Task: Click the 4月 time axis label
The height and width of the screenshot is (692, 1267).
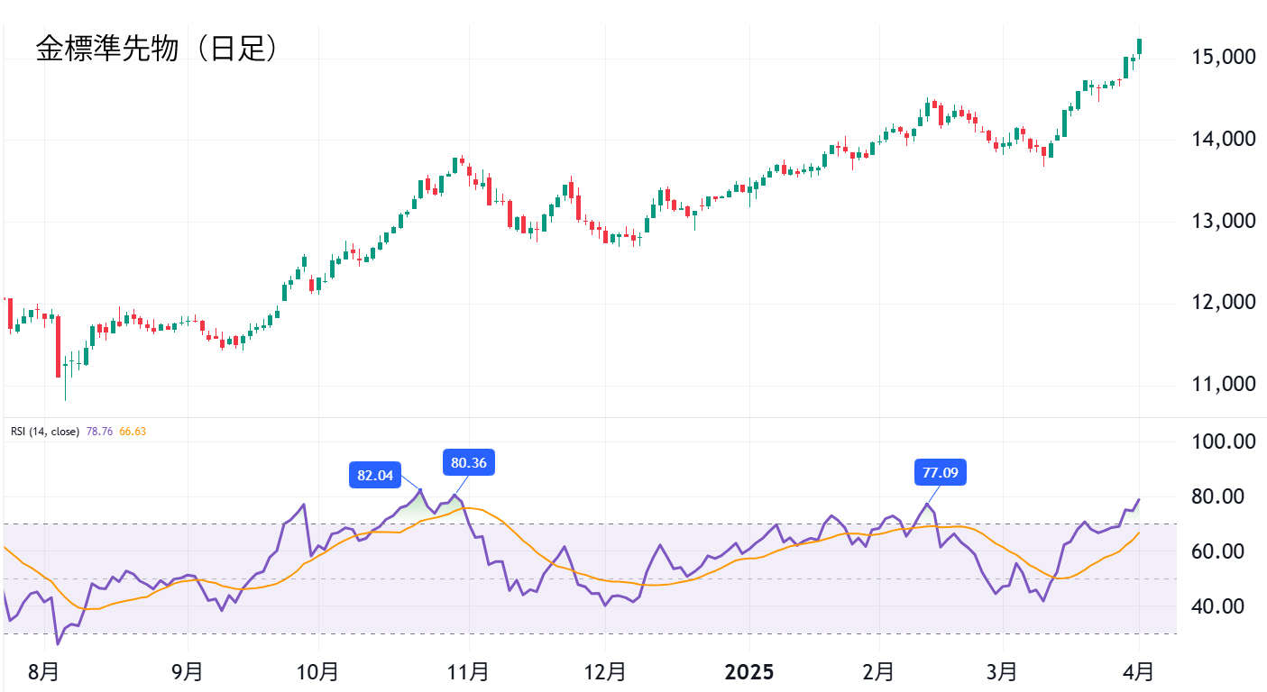Action: pos(1139,671)
